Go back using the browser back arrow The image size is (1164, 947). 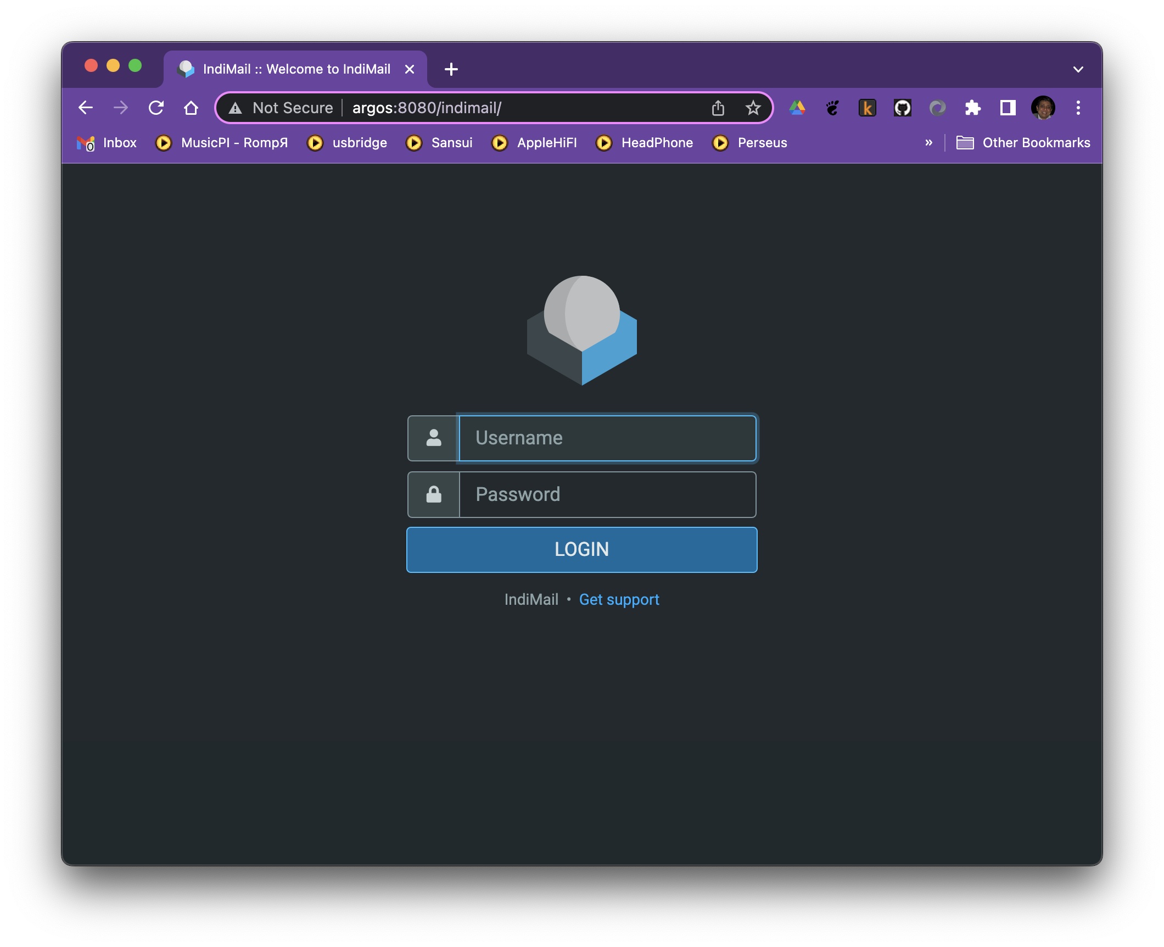tap(86, 108)
